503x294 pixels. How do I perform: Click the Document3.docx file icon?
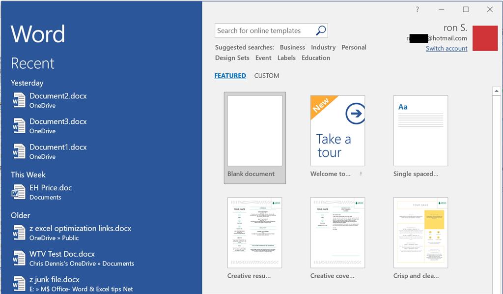(x=19, y=125)
